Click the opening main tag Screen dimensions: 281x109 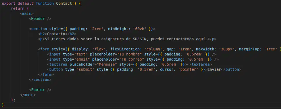coord(27,14)
